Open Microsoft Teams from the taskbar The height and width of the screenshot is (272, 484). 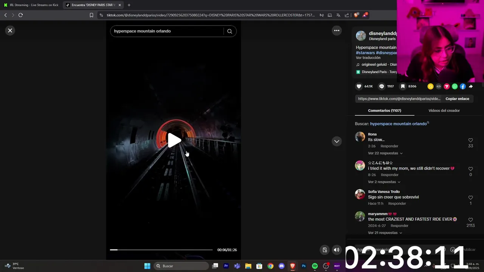(237, 266)
